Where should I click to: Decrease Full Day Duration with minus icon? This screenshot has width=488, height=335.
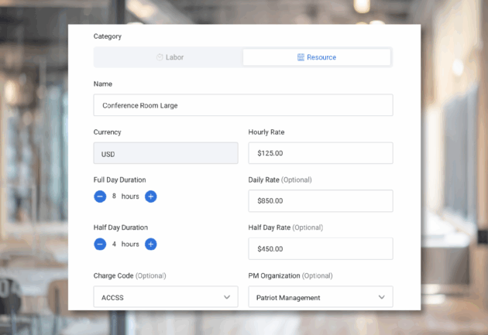click(x=100, y=197)
